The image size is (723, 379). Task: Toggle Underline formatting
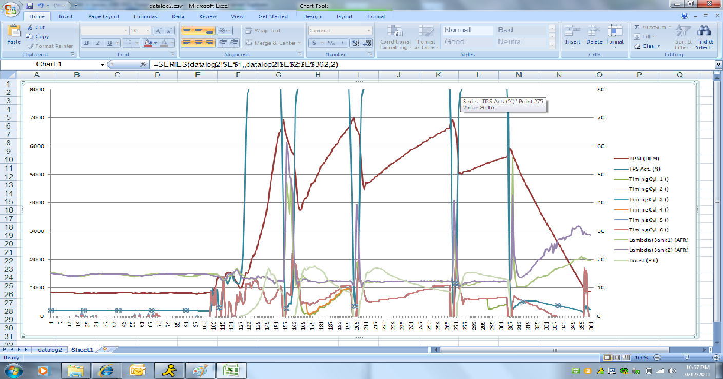point(109,43)
